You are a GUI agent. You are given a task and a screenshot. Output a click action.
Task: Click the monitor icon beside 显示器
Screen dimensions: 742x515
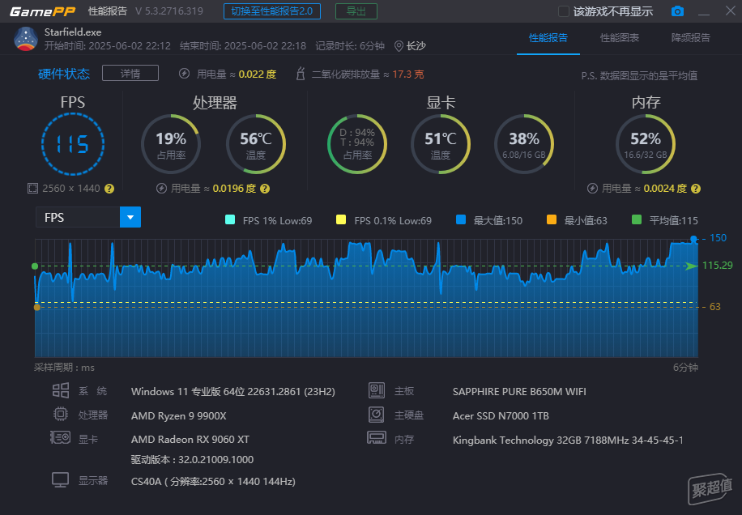[61, 480]
